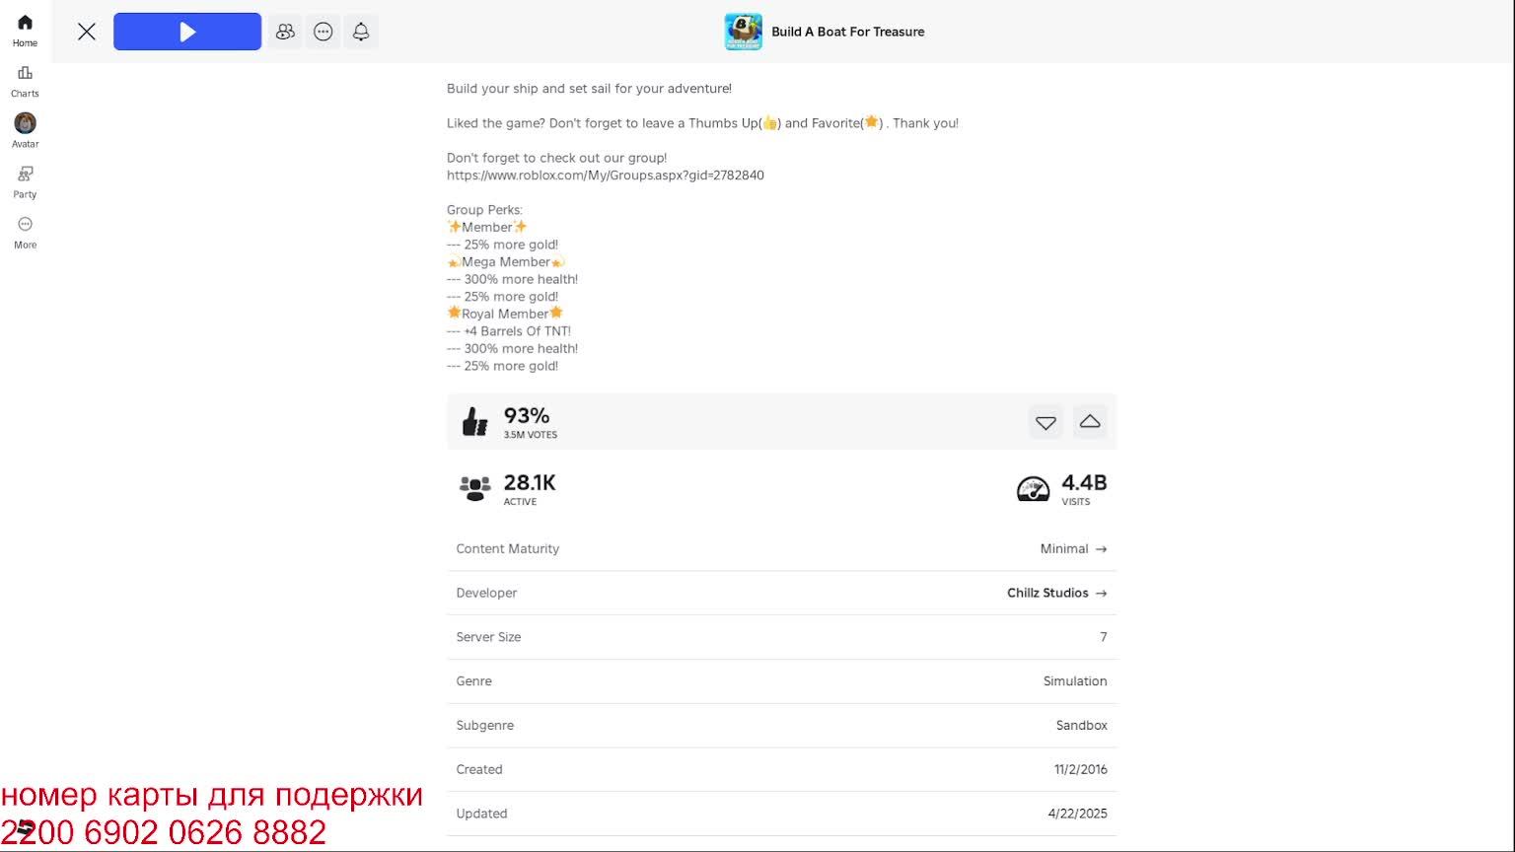Select the Build A Boat For Treasure title
Viewport: 1515px width, 852px height.
pos(848,32)
